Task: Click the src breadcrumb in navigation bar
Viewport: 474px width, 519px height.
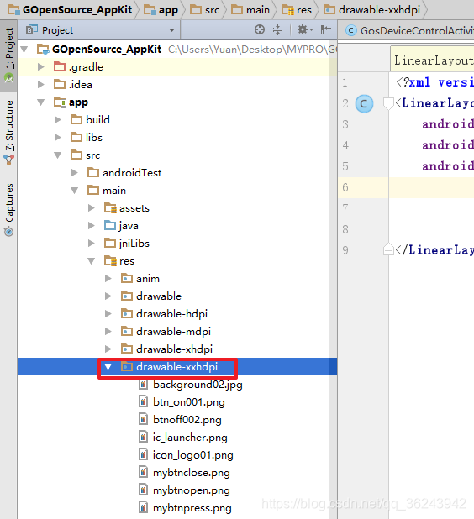Action: [x=205, y=9]
